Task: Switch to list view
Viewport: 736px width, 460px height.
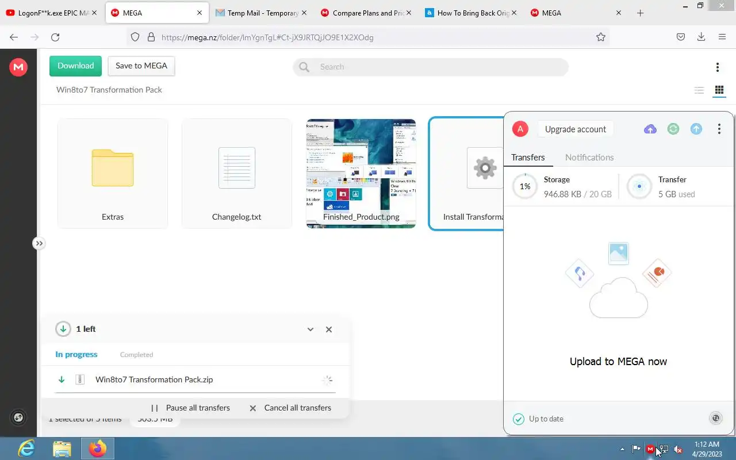Action: point(699,90)
